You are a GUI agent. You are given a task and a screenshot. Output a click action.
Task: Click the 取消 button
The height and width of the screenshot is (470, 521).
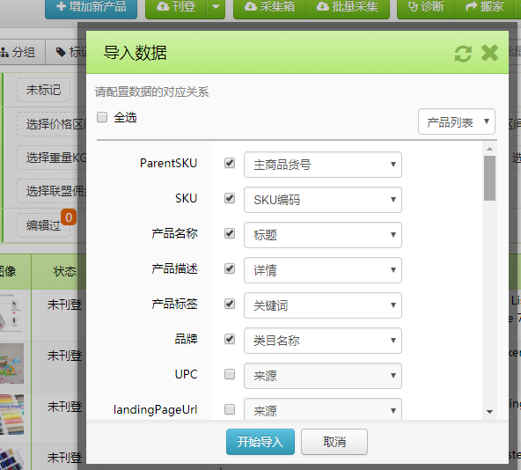click(x=334, y=442)
